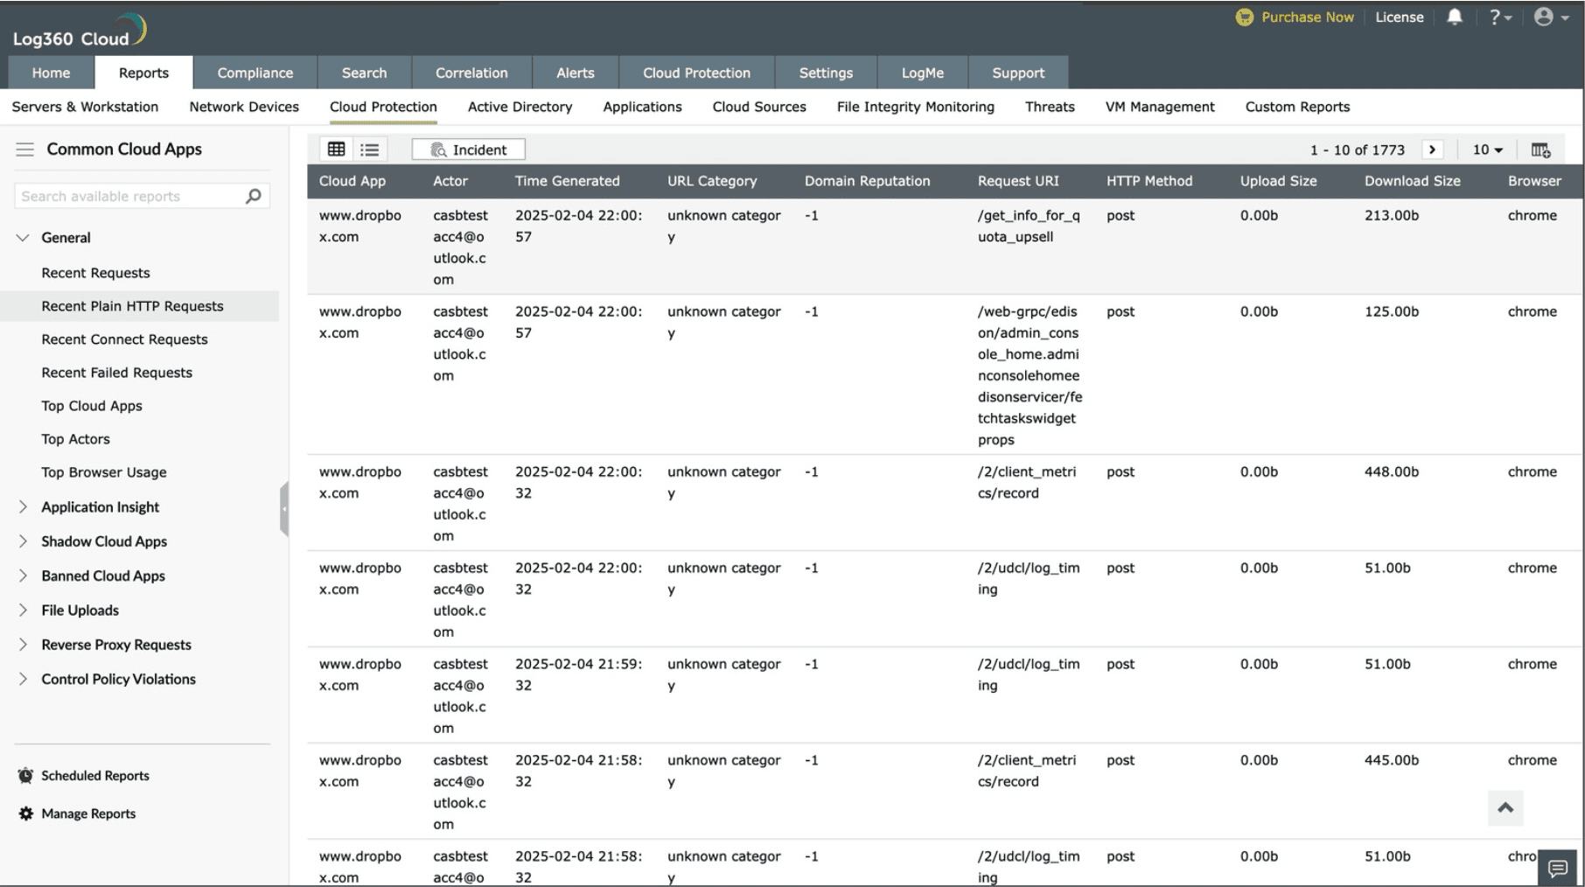Expand Reverse Proxy Requests section
Image resolution: width=1585 pixels, height=887 pixels.
coord(24,645)
